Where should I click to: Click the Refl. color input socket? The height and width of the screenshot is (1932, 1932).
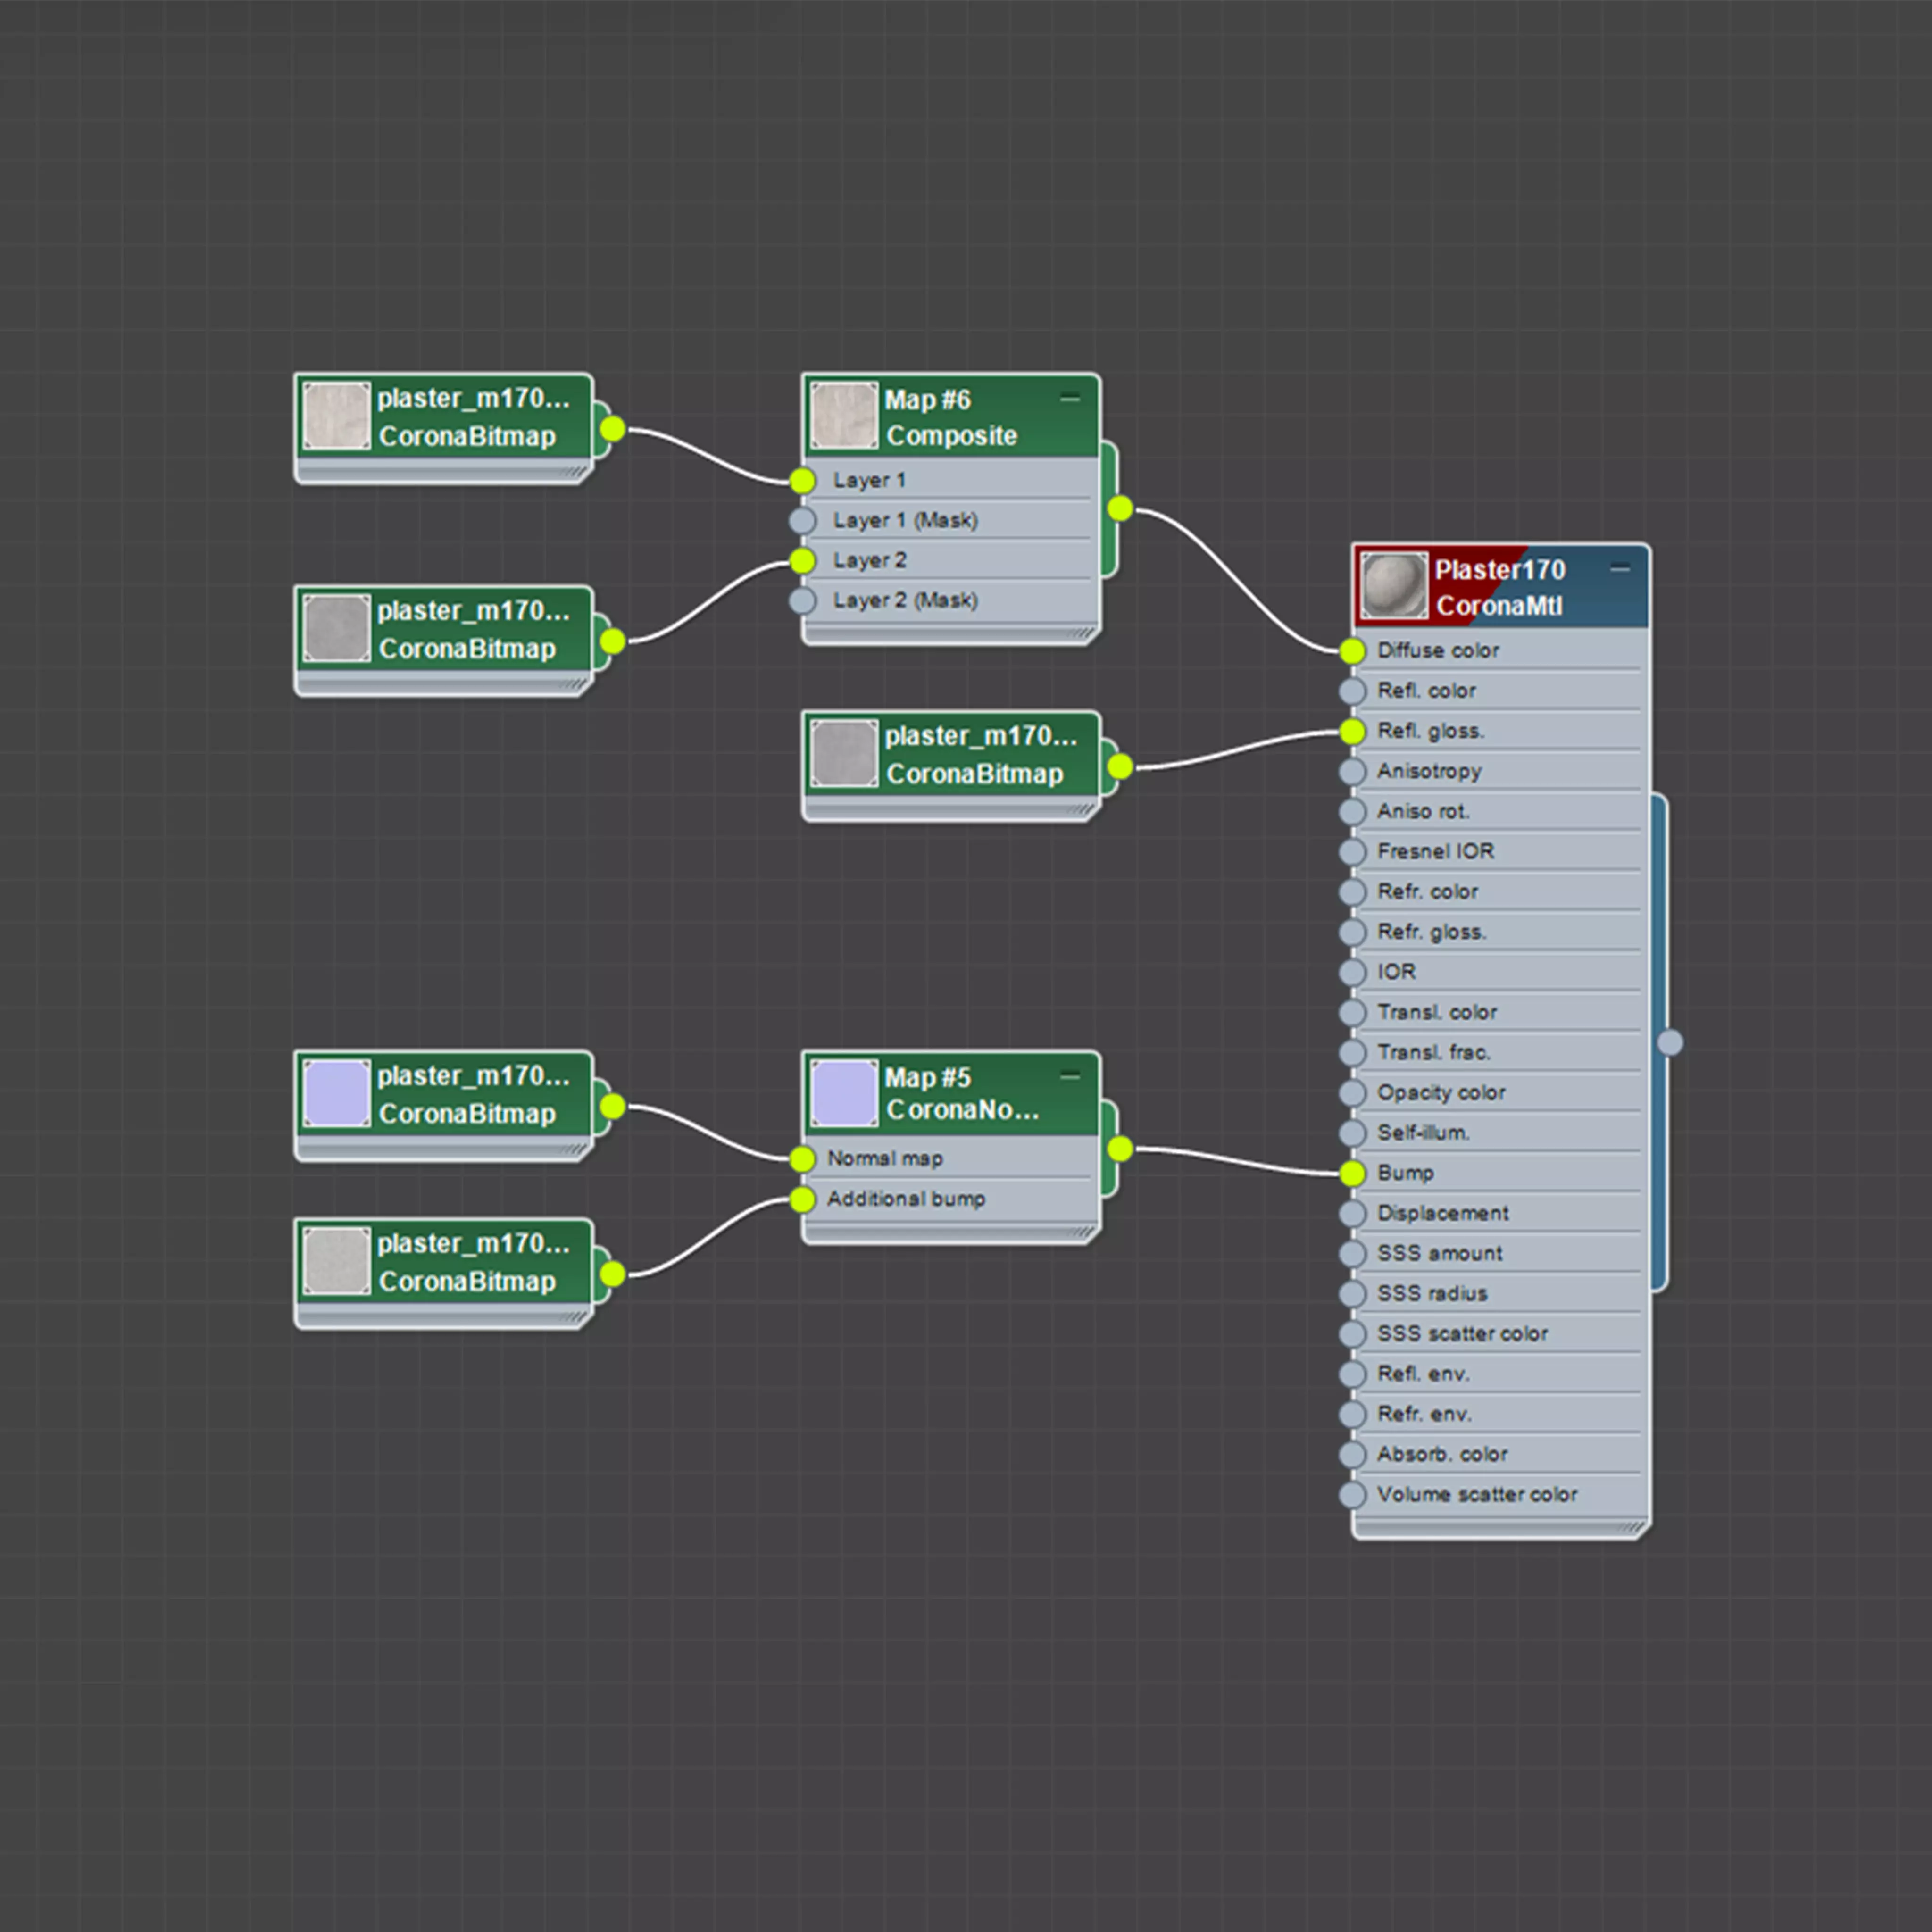pyautogui.click(x=1352, y=691)
